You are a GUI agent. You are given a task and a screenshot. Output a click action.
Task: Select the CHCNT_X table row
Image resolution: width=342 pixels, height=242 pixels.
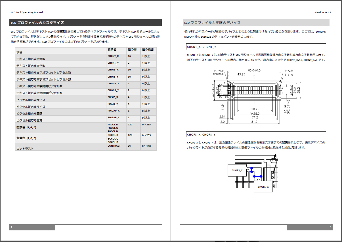(85, 57)
